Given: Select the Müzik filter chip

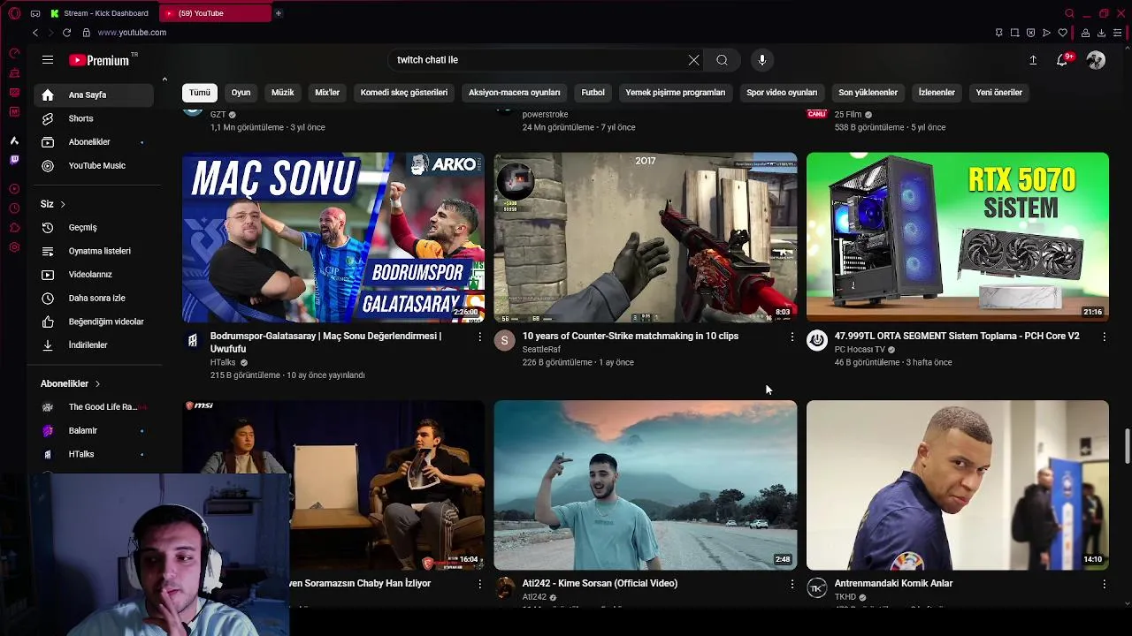Looking at the screenshot, I should click(283, 93).
